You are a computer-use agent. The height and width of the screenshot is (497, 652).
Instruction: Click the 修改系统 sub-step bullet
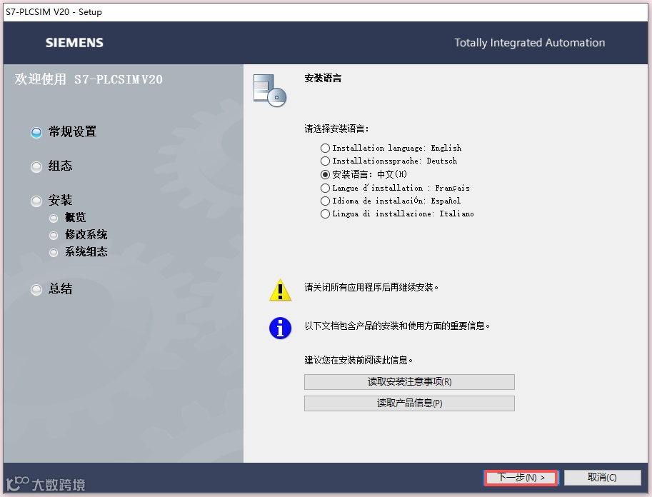tap(54, 236)
